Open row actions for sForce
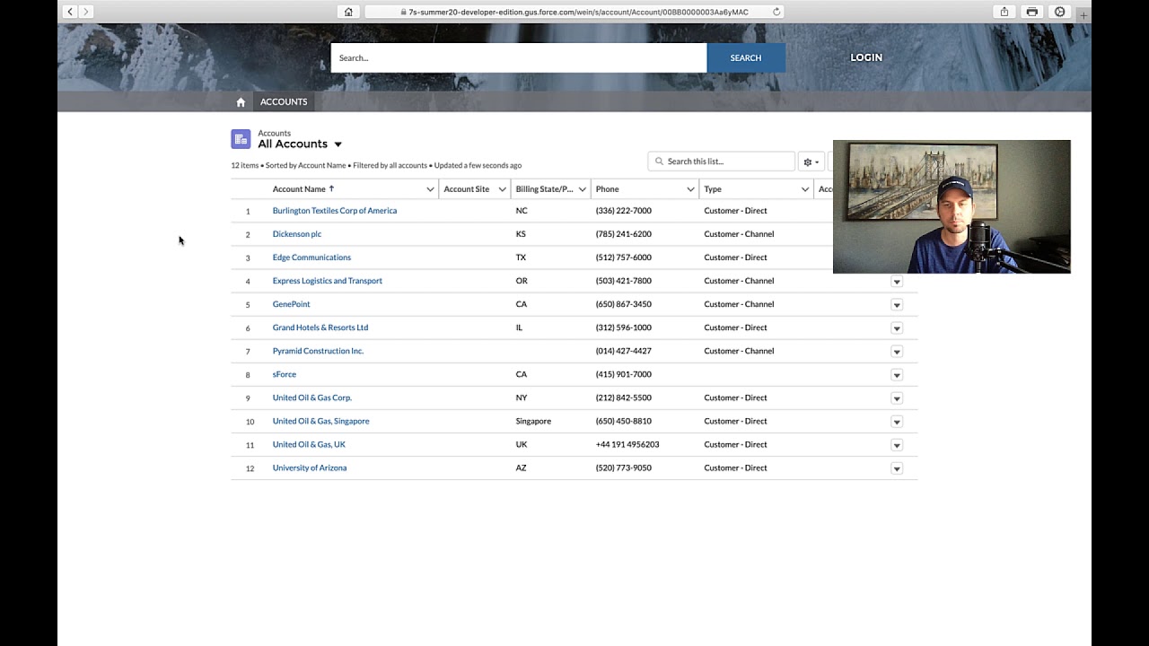The width and height of the screenshot is (1149, 646). coord(897,375)
